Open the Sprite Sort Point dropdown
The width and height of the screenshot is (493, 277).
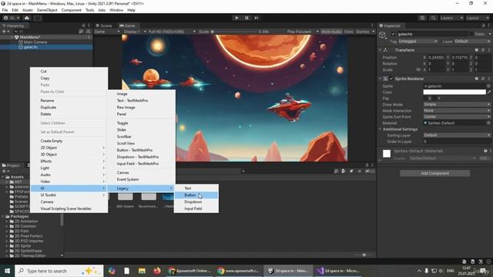tap(457, 116)
